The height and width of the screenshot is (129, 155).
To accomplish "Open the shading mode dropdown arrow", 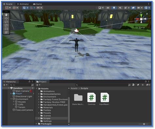I will [x=103, y=8].
